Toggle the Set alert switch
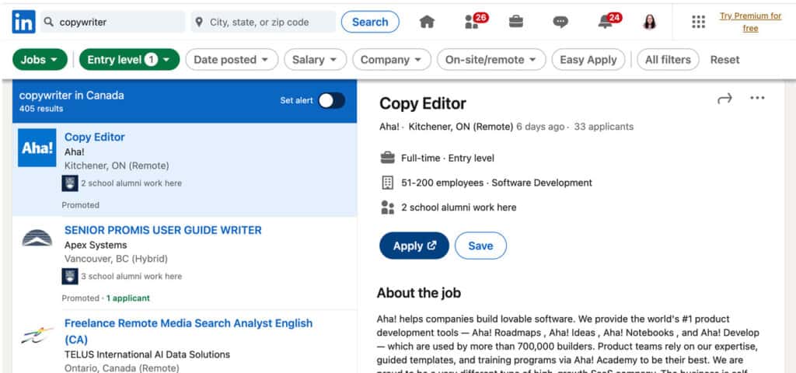 coord(331,100)
